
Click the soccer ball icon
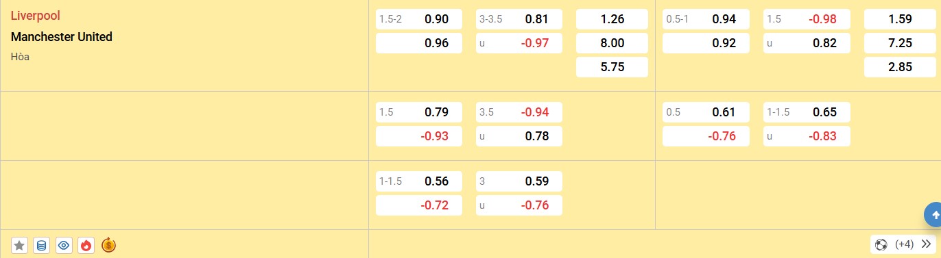click(881, 244)
